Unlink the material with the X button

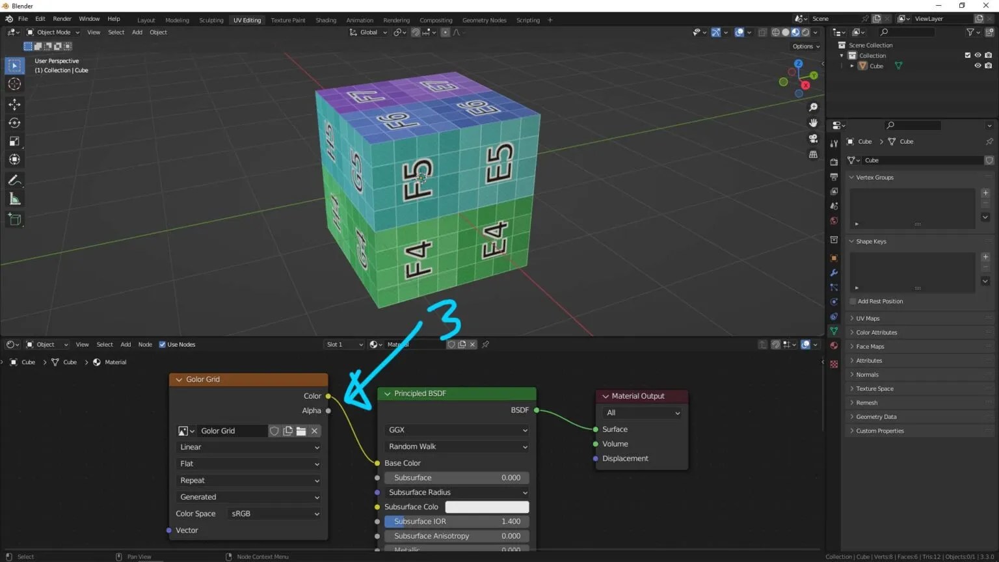[x=472, y=344]
